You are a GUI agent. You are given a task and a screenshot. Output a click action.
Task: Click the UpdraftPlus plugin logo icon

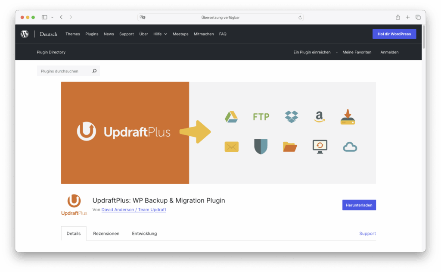point(74,205)
